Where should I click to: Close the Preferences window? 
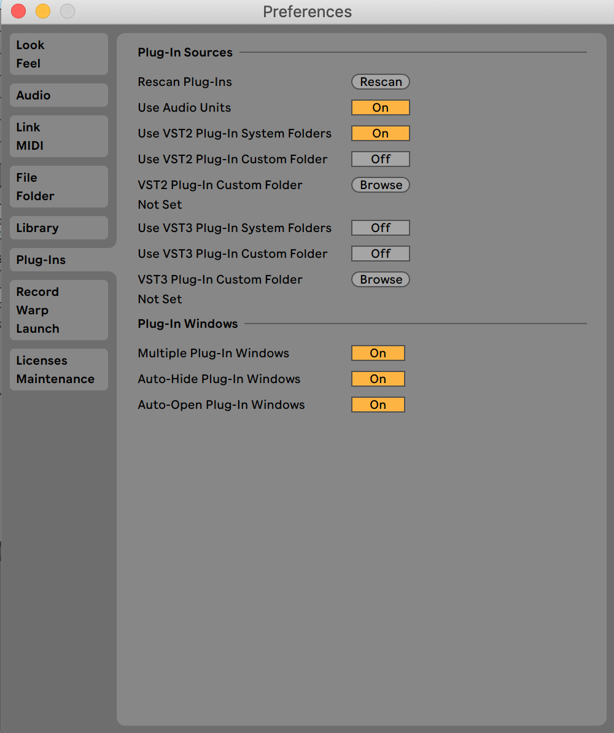(x=18, y=11)
